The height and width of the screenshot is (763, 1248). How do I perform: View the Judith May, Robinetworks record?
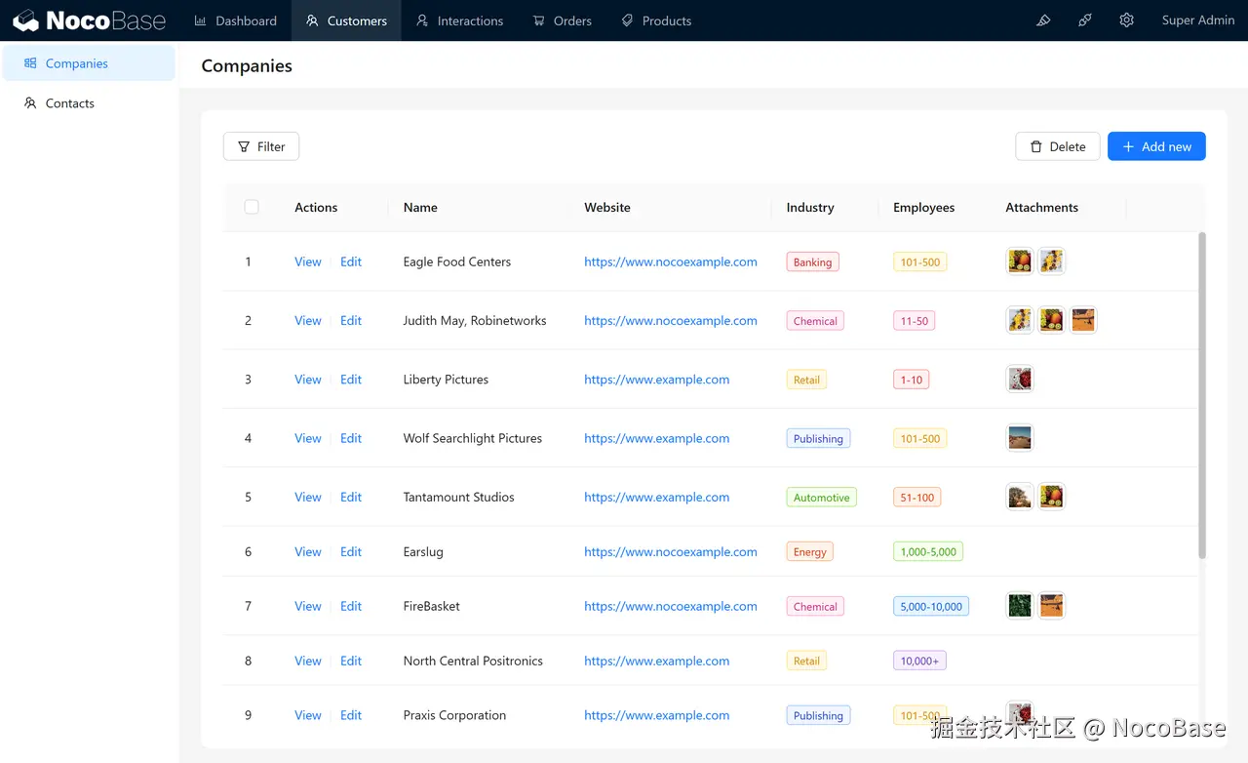[x=308, y=320]
